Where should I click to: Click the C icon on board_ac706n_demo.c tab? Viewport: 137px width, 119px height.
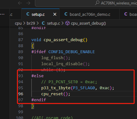66,14
